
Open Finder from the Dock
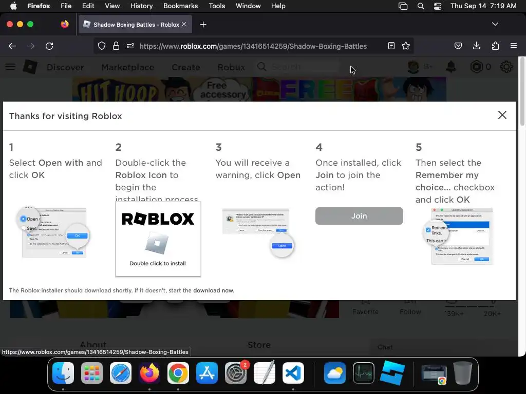coord(63,373)
